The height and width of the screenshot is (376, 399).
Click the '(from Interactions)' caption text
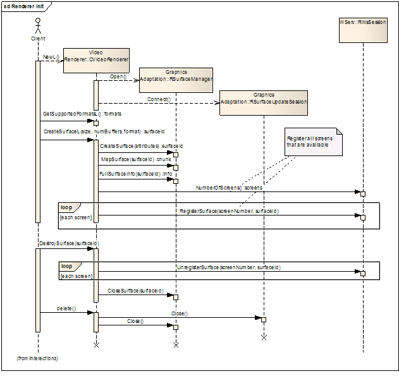[x=37, y=358]
